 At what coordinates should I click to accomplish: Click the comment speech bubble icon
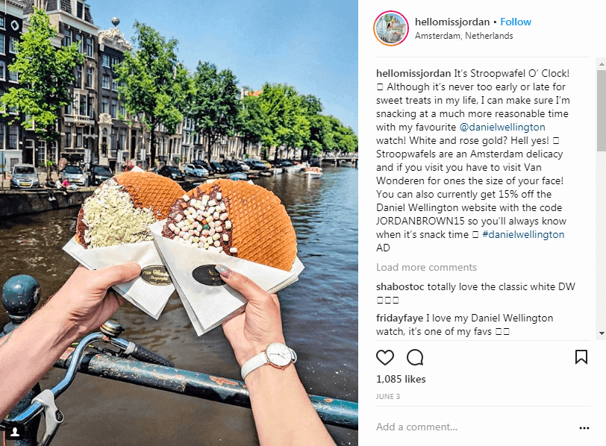tap(415, 357)
